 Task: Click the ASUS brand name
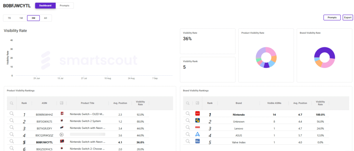point(239,135)
